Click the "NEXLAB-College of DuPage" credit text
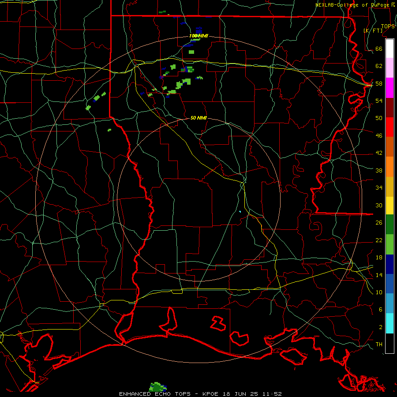The width and height of the screenshot is (397, 397). tap(353, 5)
